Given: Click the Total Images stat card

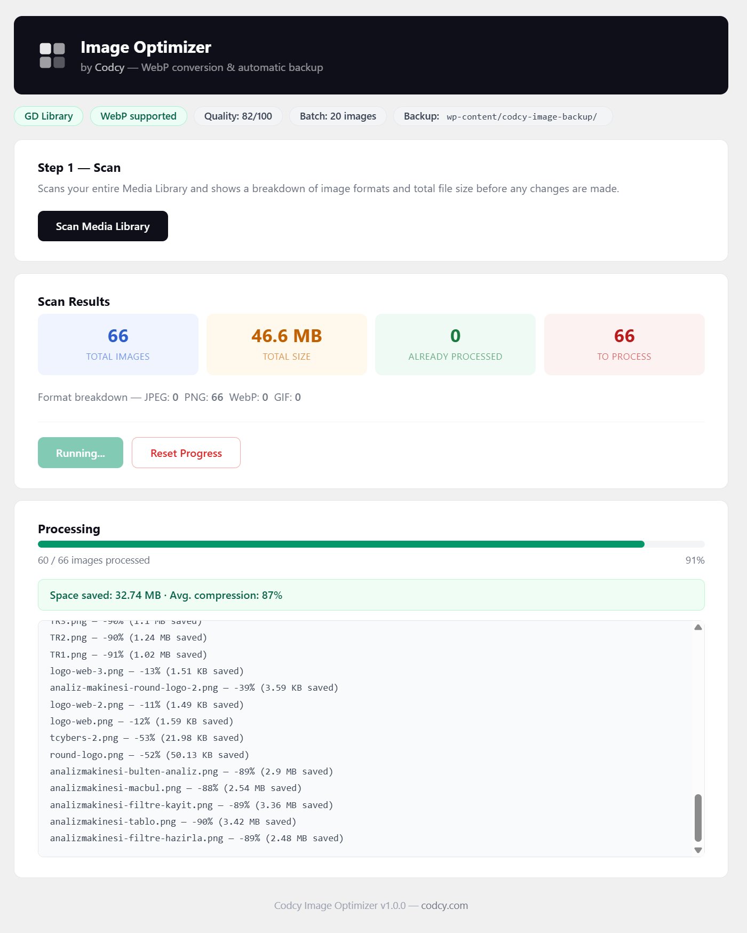Looking at the screenshot, I should 118,344.
